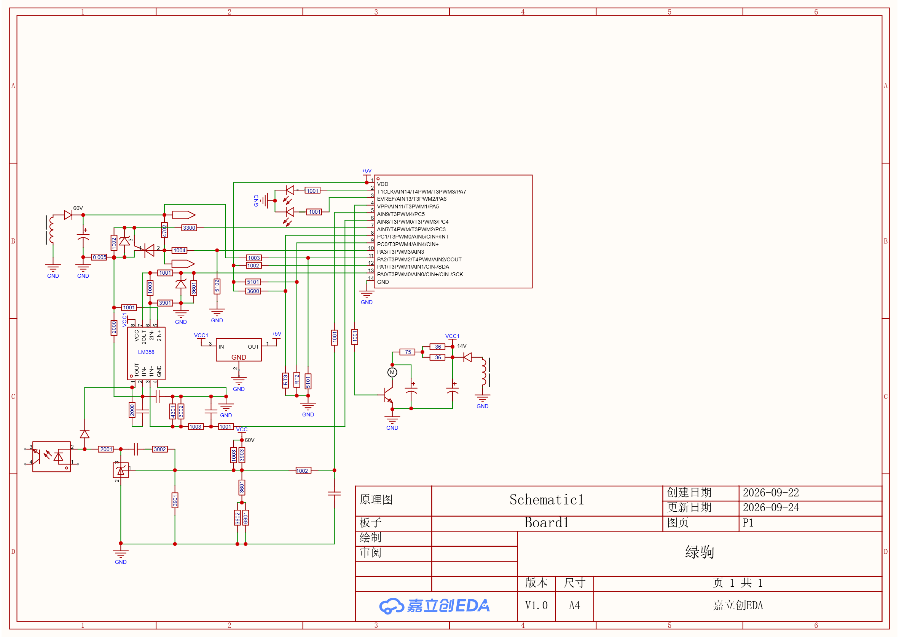899x637 pixels.
Task: Select the VCC label above the 60V divider
Action: click(242, 429)
